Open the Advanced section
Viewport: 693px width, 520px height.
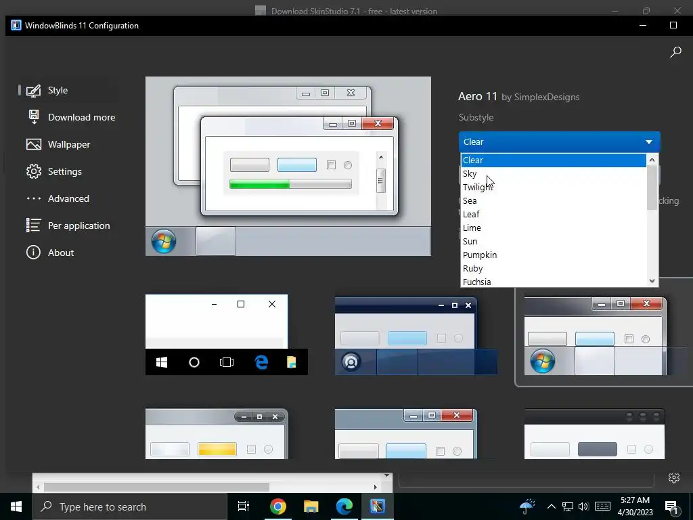pos(68,198)
